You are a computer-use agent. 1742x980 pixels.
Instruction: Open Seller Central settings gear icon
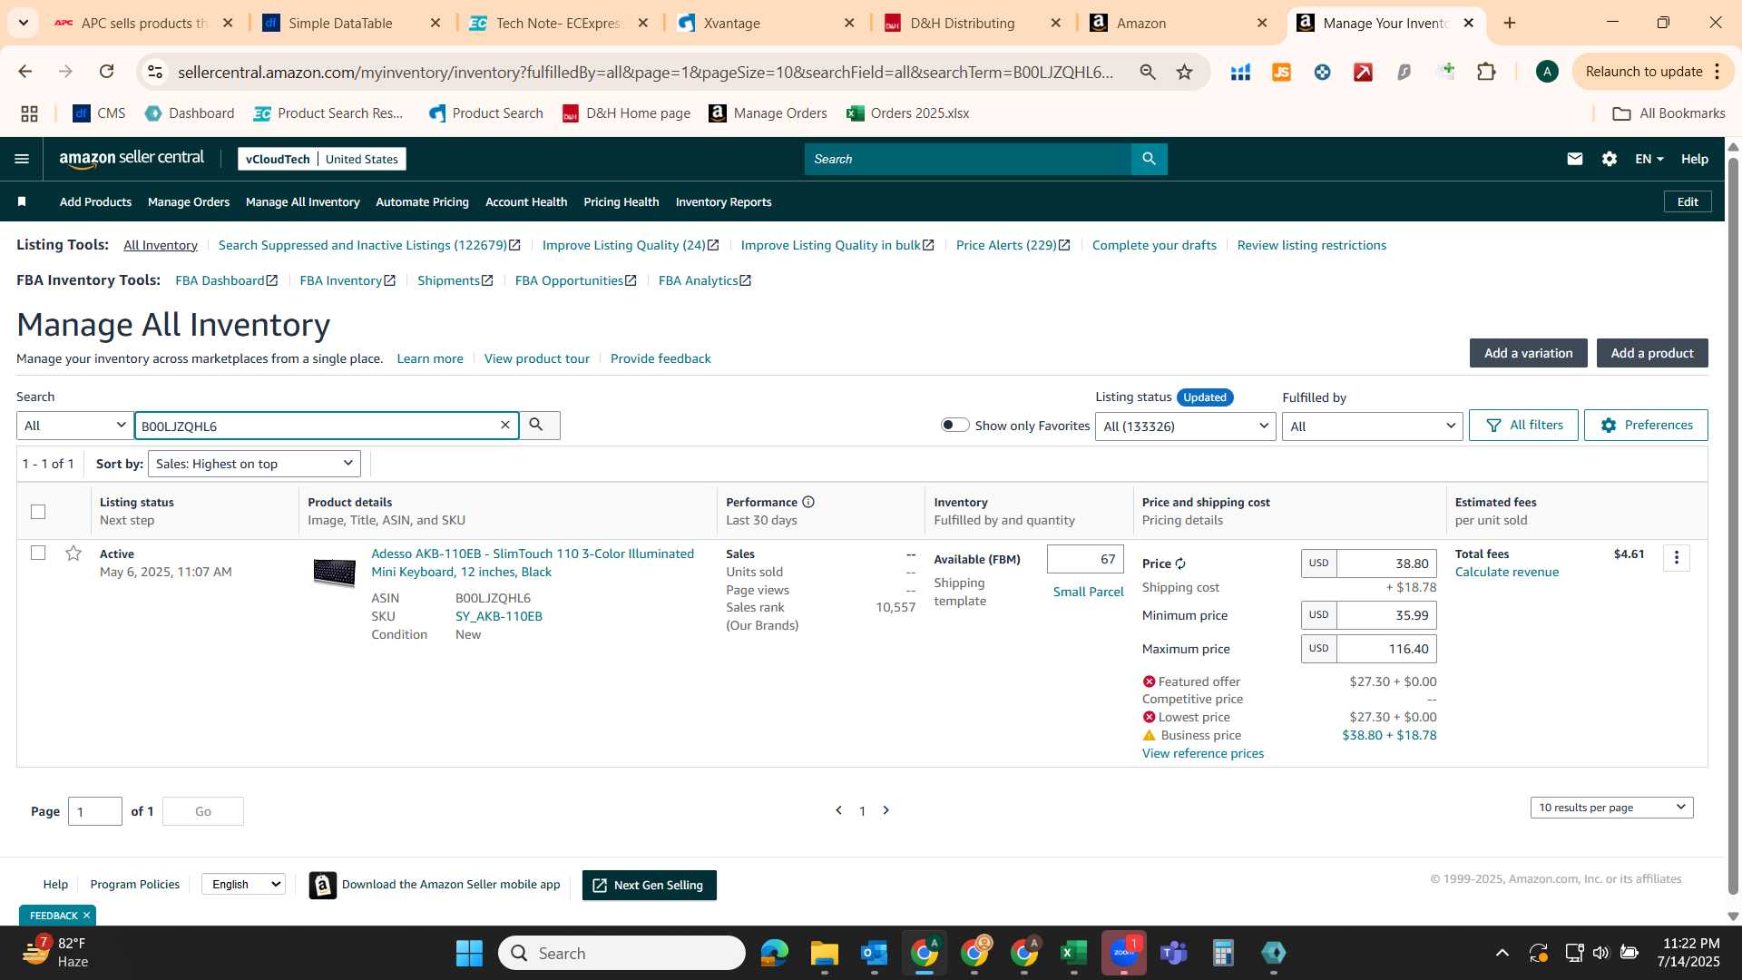[x=1610, y=159]
